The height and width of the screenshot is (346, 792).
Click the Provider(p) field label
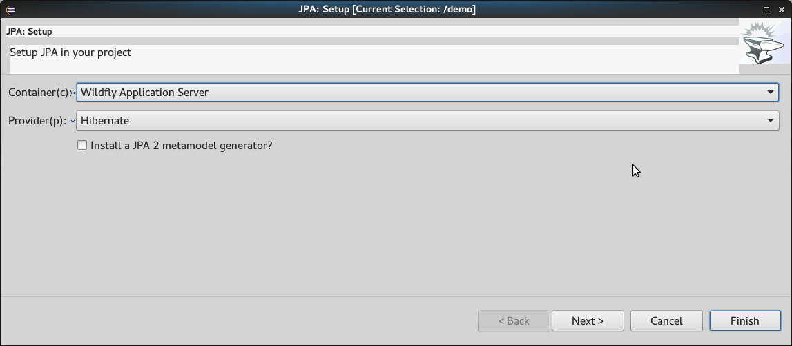coord(37,120)
